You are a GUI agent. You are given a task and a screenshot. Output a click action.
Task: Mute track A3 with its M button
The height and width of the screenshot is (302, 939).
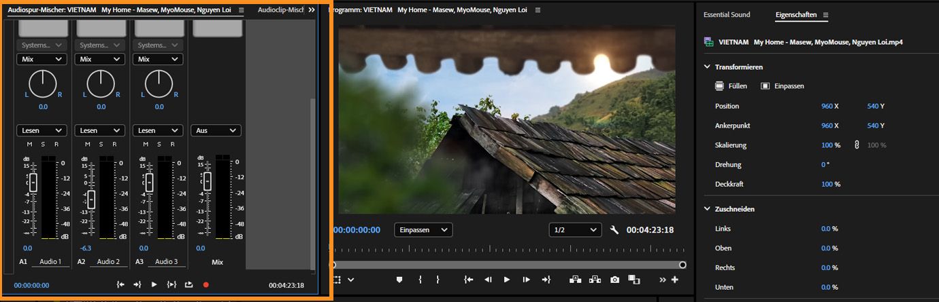tap(146, 144)
